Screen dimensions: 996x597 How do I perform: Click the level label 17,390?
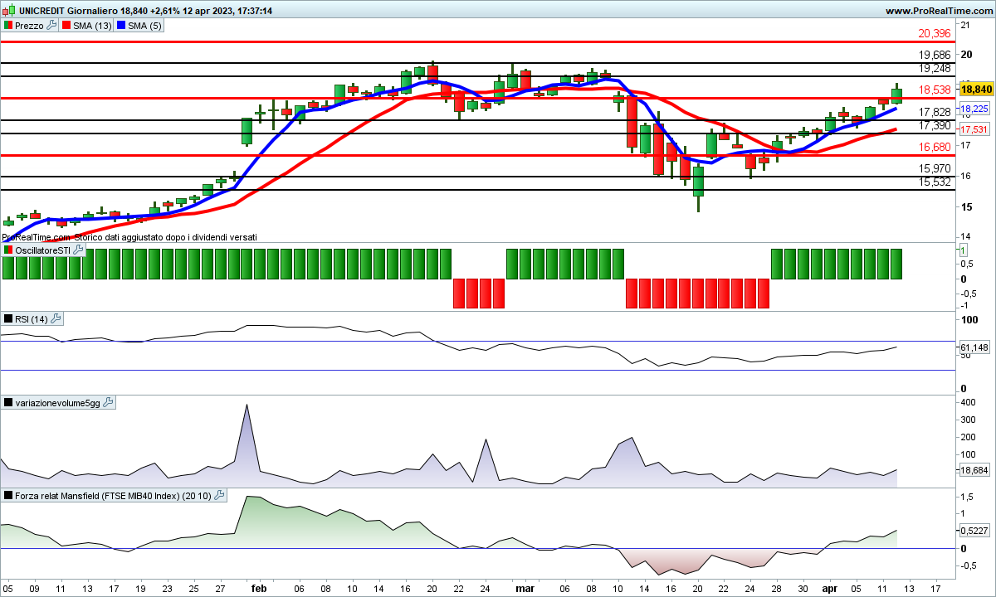coord(935,125)
